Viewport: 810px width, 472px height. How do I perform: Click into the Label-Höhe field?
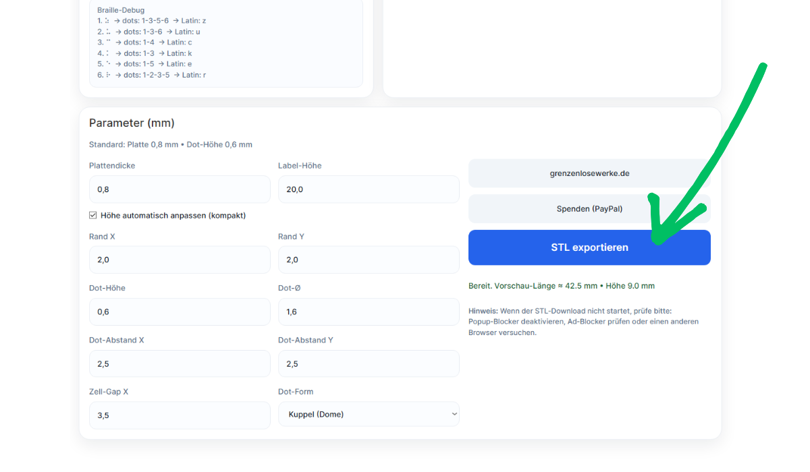(x=369, y=190)
